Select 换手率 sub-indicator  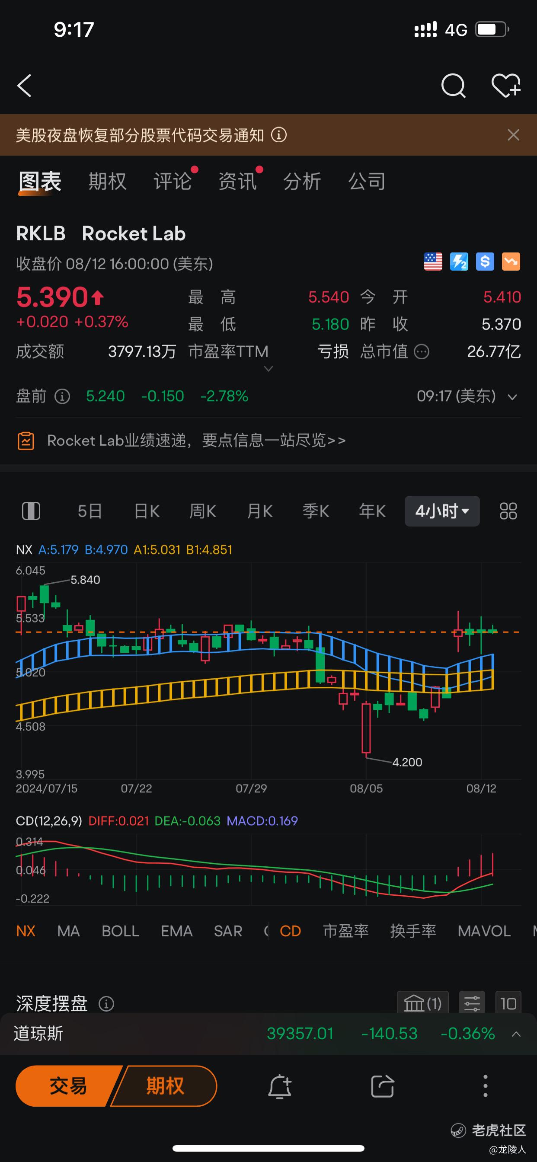(413, 931)
